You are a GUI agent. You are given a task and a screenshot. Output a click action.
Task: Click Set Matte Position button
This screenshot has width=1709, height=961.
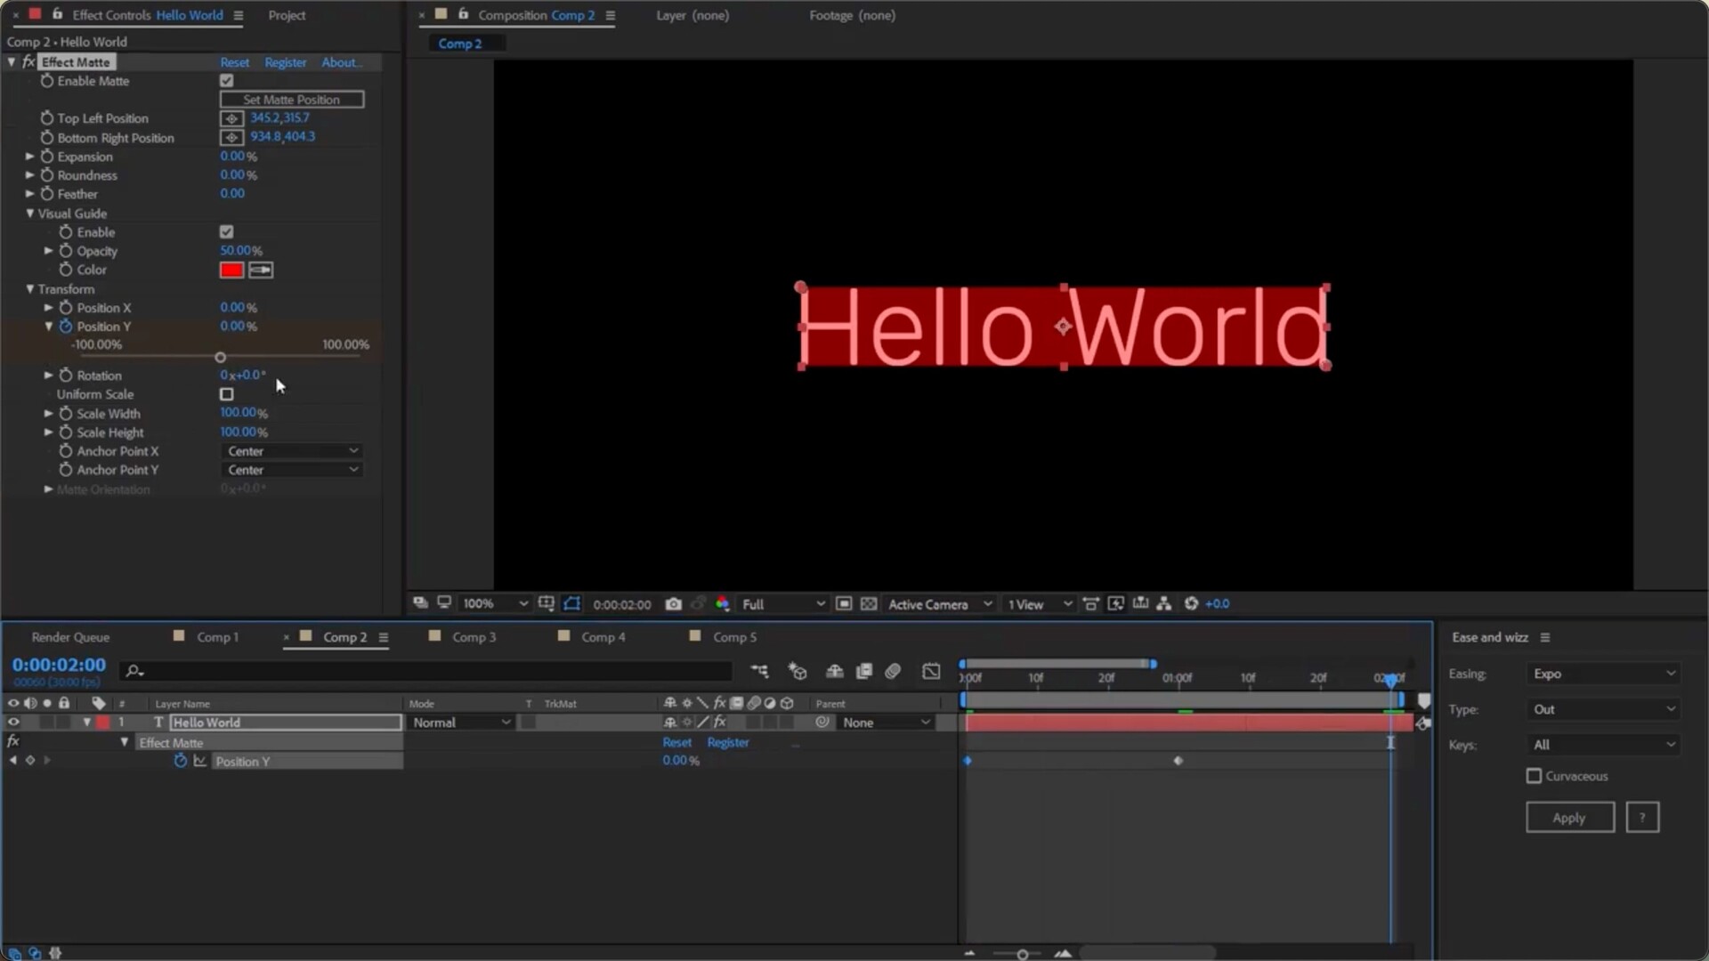coord(292,100)
